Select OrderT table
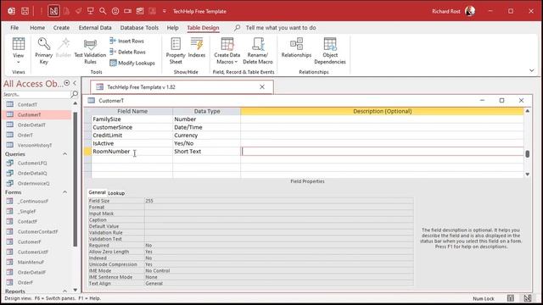Viewport: 543px width, 305px height. [25, 135]
